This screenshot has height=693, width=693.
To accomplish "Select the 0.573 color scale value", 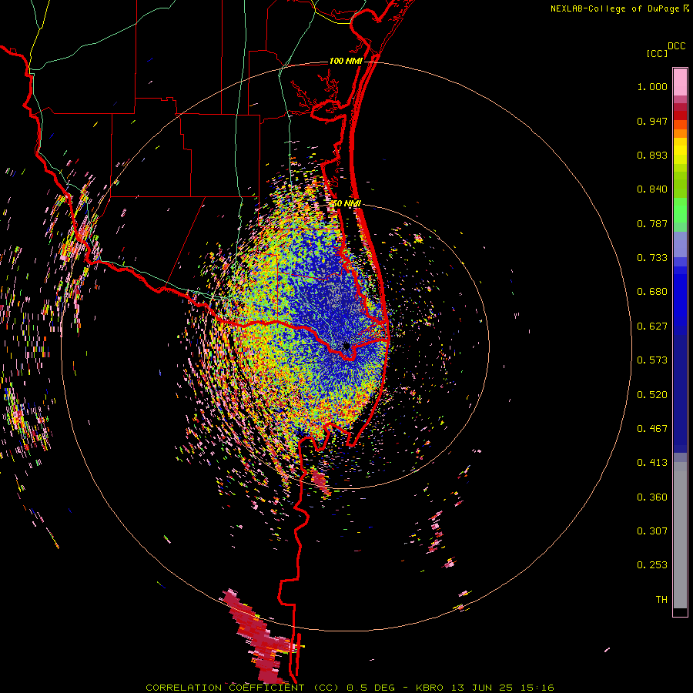I will point(652,360).
